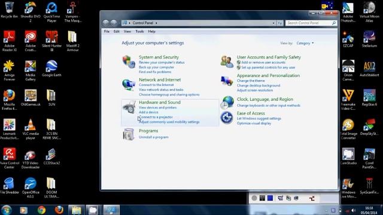Select the VLC media player desktop icon

(31, 129)
